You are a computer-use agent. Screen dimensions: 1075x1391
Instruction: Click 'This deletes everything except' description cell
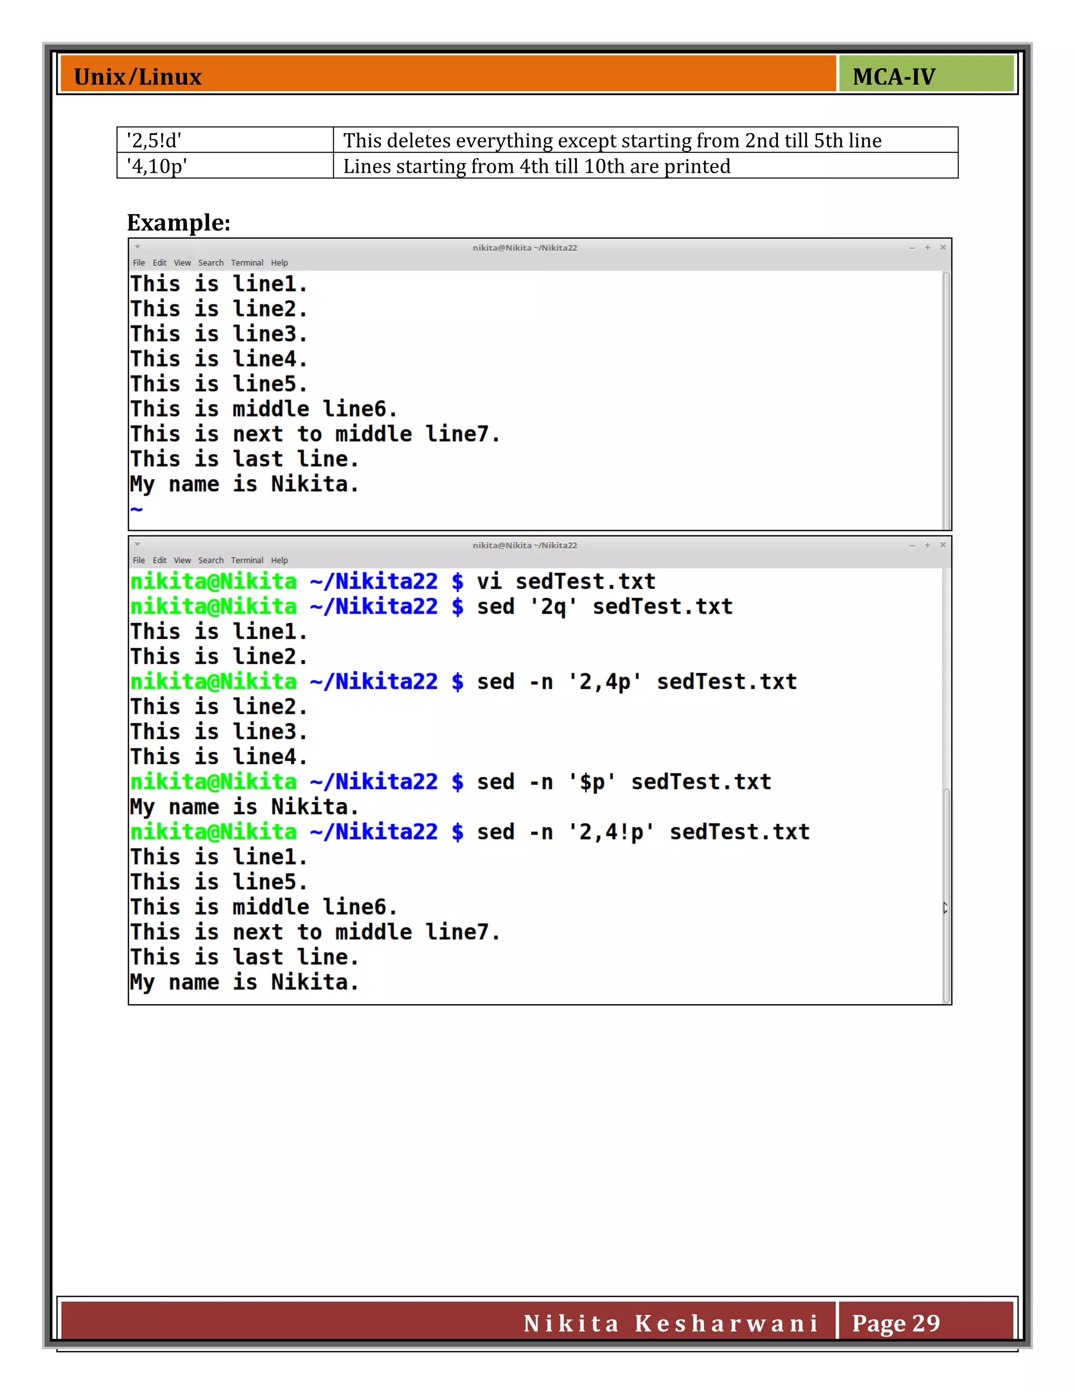coord(646,140)
